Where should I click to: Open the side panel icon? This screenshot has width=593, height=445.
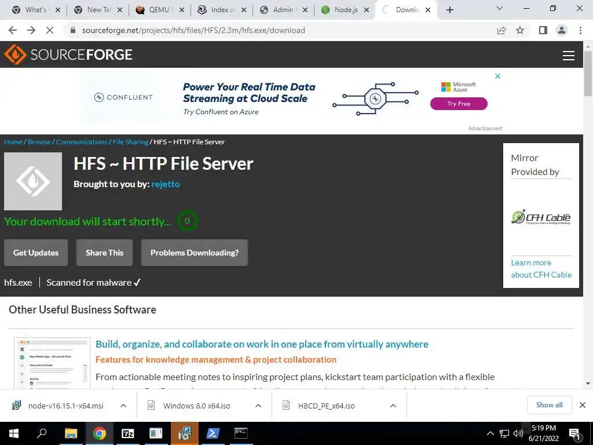[x=543, y=30]
